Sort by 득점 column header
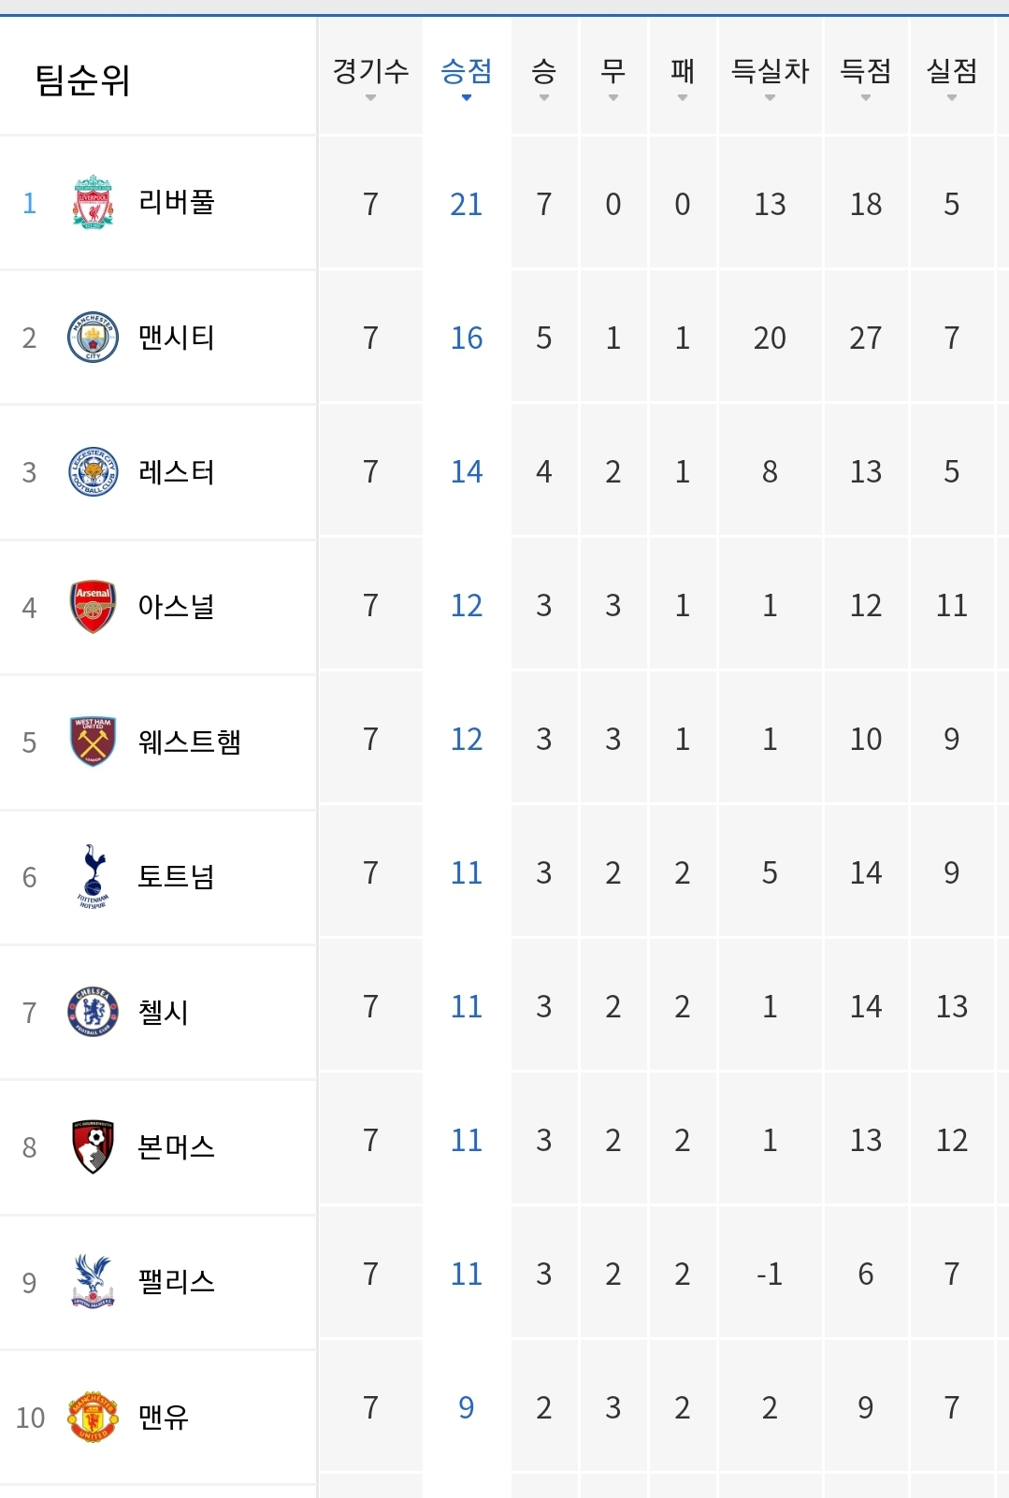Viewport: 1009px width, 1498px height. click(865, 75)
